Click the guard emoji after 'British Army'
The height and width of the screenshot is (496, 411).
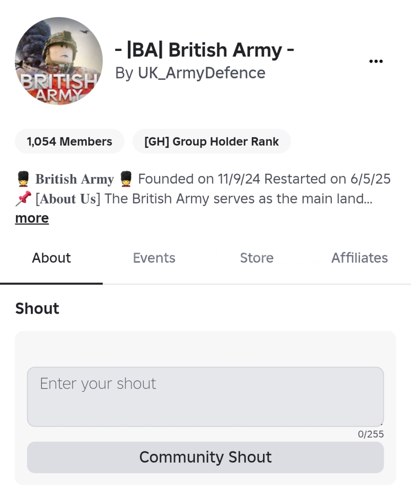click(x=126, y=179)
